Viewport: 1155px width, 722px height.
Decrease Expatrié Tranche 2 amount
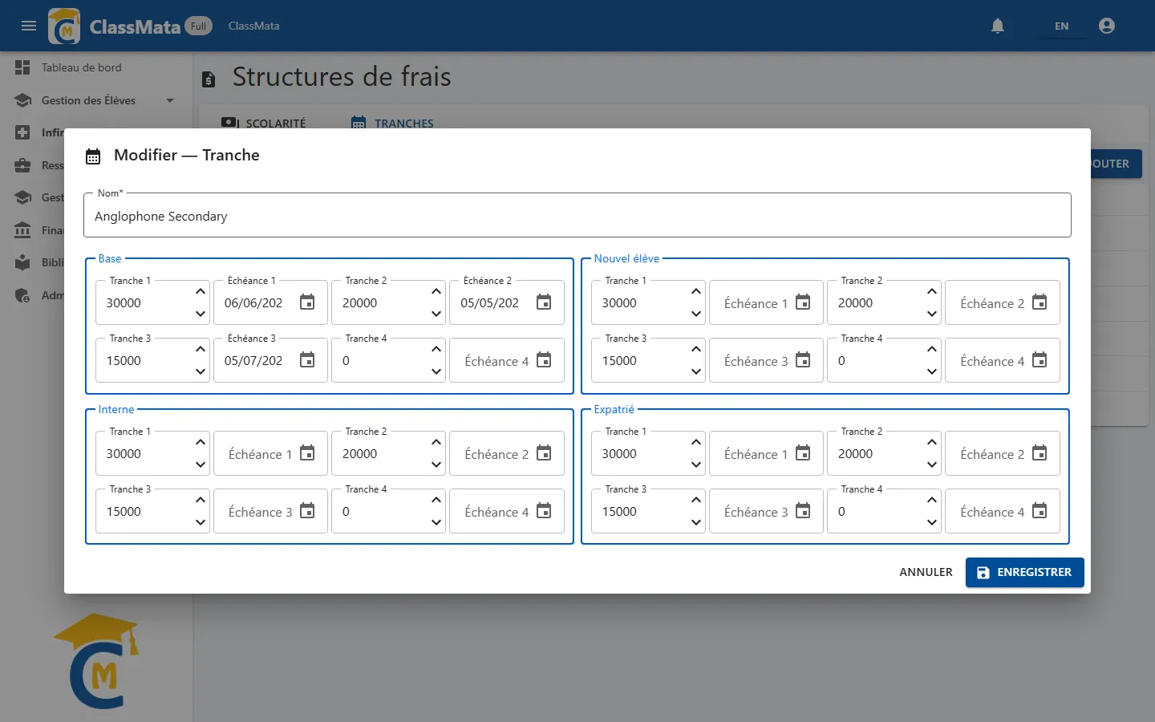[x=932, y=464]
